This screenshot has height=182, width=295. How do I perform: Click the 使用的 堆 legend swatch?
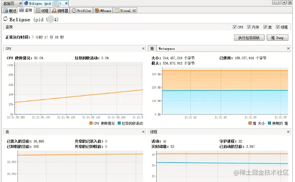click(269, 123)
